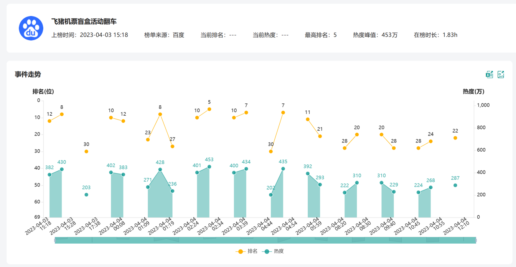The width and height of the screenshot is (516, 267).
Task: Click the ranking point labeled 27
Action: coord(172,146)
